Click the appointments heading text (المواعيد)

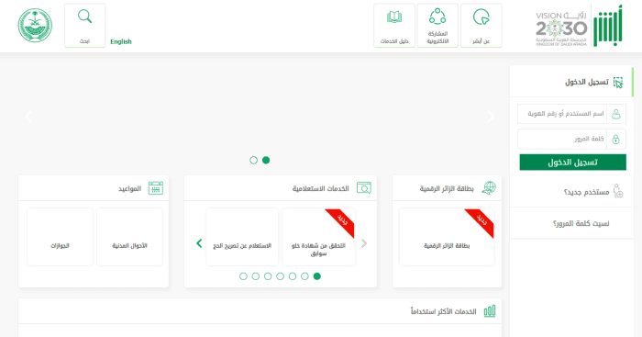tap(130, 188)
